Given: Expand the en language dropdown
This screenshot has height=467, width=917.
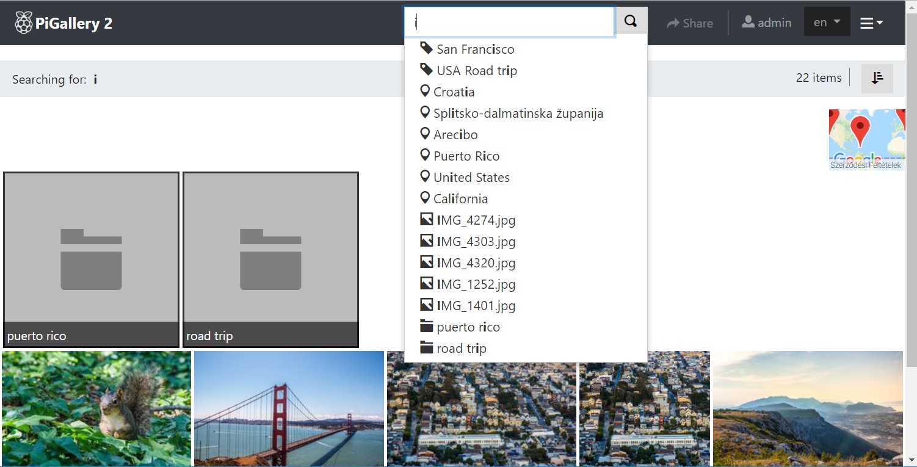Looking at the screenshot, I should [827, 23].
